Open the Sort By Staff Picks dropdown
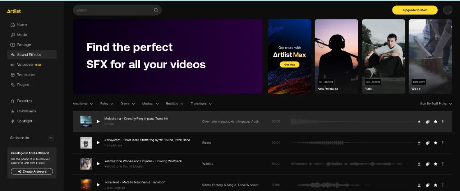The height and width of the screenshot is (191, 460). pyautogui.click(x=436, y=104)
